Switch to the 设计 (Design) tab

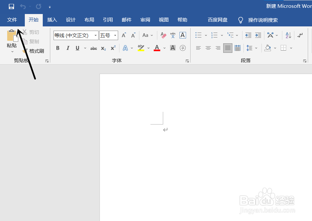tap(70, 20)
